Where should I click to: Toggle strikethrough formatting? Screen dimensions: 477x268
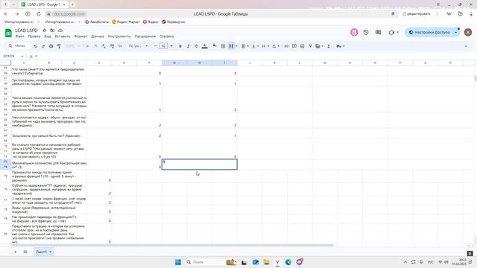point(196,46)
